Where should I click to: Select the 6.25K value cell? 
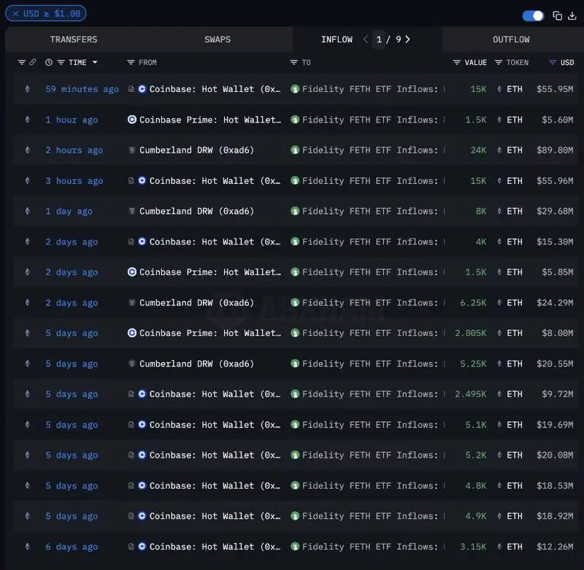473,303
